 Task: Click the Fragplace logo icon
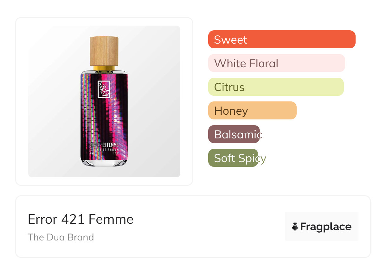[x=295, y=227]
